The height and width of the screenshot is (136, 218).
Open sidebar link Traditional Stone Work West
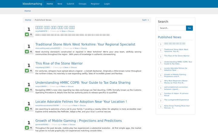click(176, 50)
